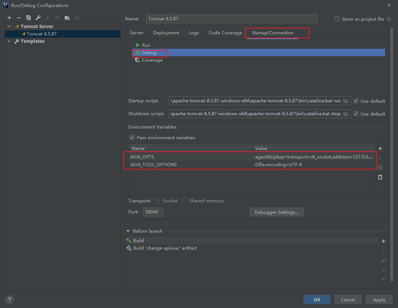The image size is (398, 308).
Task: Open Debugger Settings
Action: point(276,212)
